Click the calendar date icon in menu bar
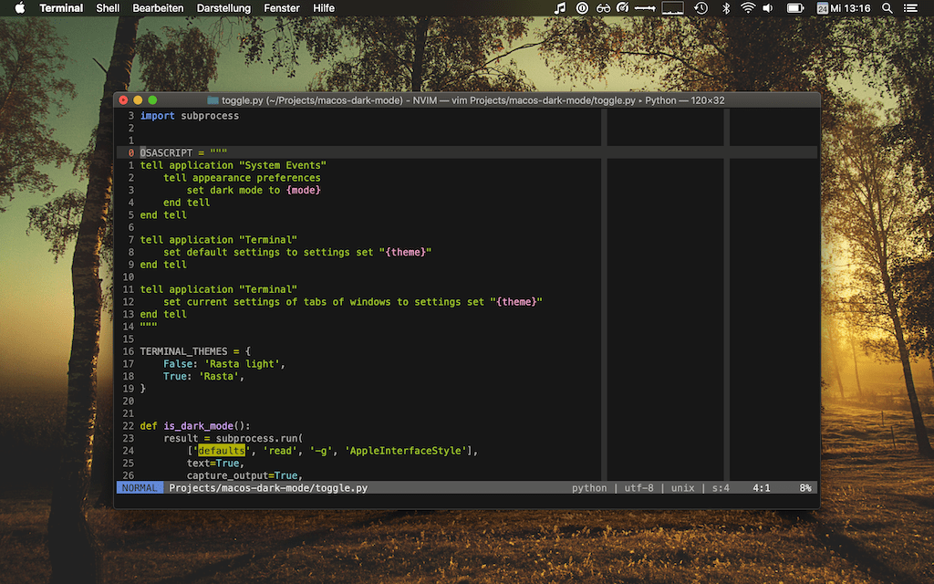This screenshot has width=934, height=584. point(822,7)
